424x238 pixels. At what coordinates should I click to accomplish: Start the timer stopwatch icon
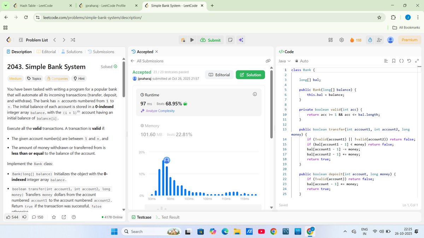[370, 40]
